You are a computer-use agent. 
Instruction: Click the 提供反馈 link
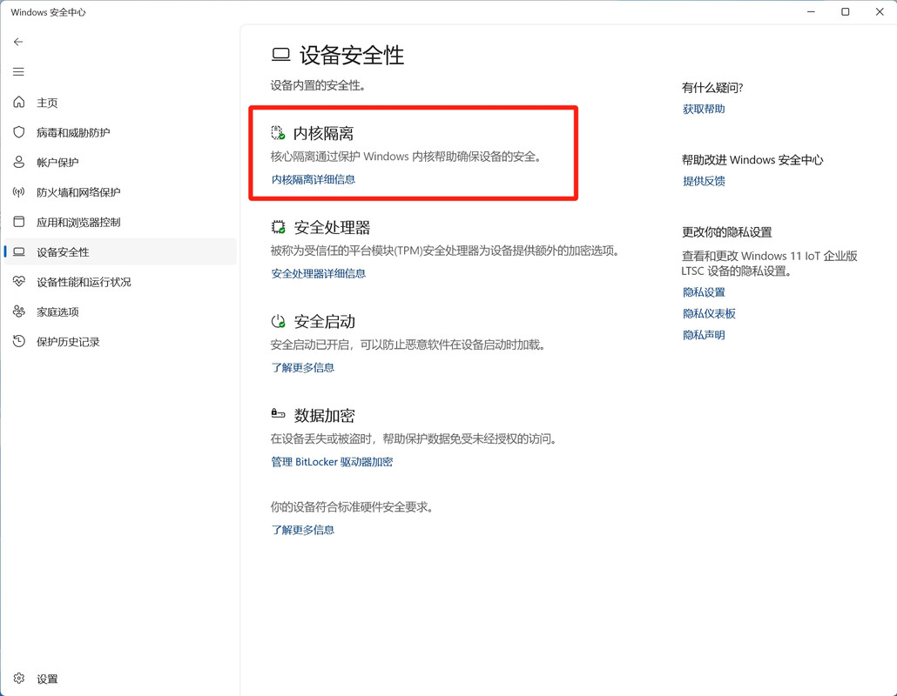(704, 181)
